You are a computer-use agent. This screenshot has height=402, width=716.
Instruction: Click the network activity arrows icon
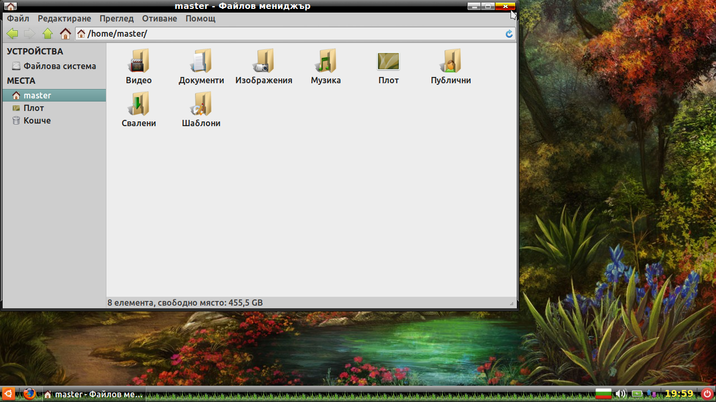652,394
